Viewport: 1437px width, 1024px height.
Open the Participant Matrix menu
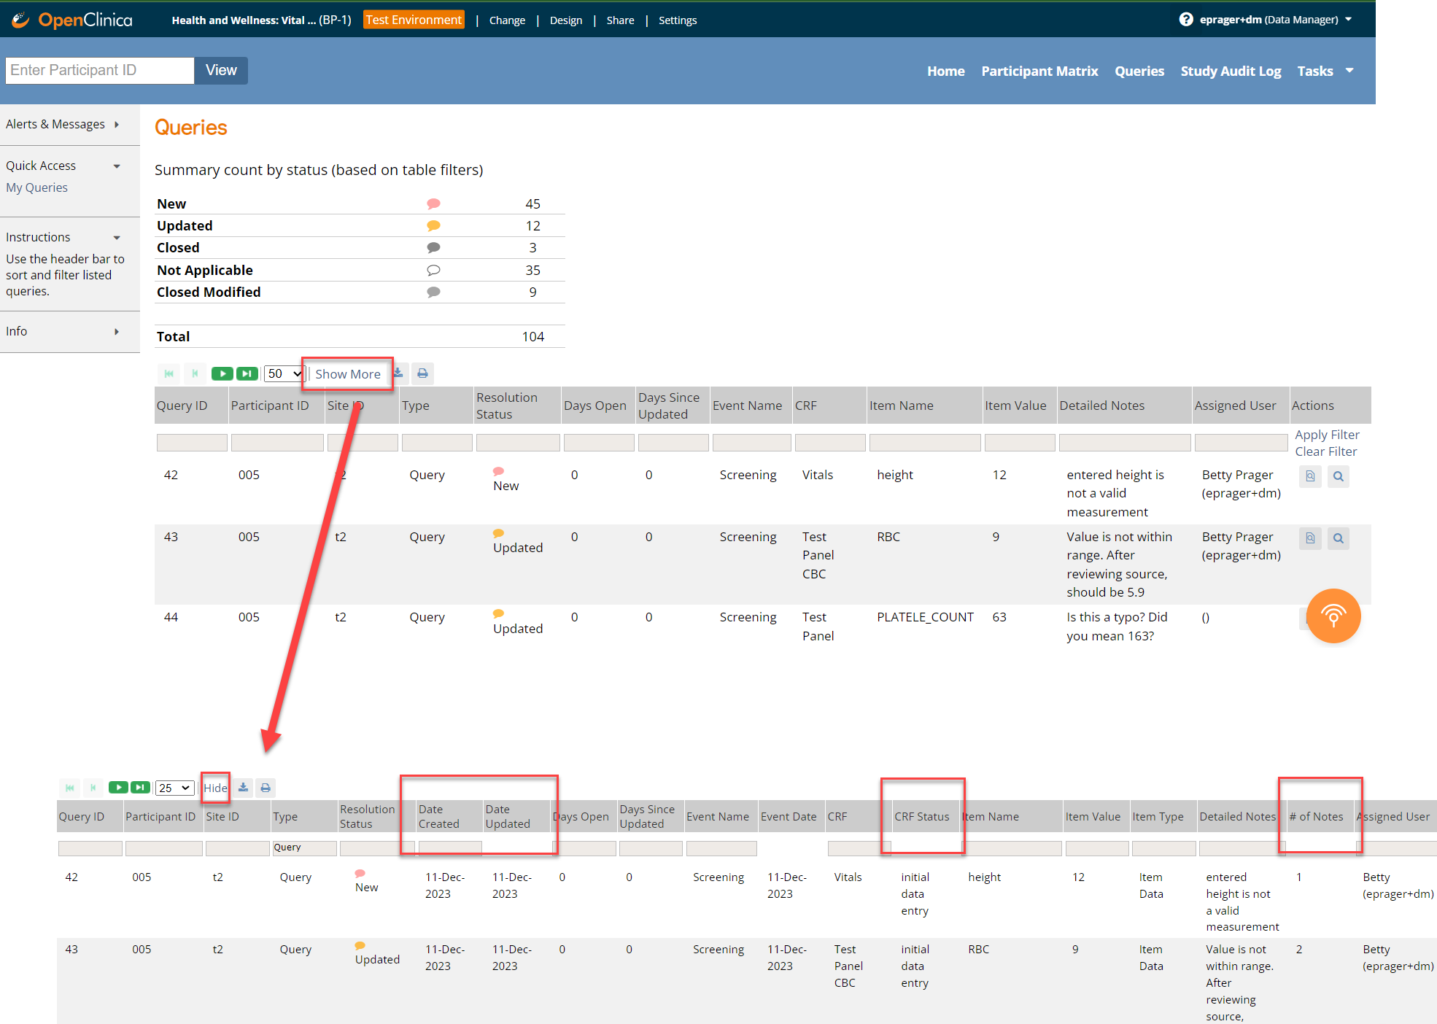click(1039, 71)
